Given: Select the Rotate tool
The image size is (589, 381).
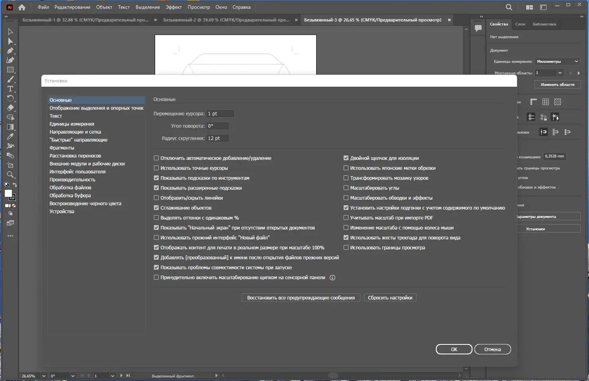Looking at the screenshot, I should pos(10,99).
